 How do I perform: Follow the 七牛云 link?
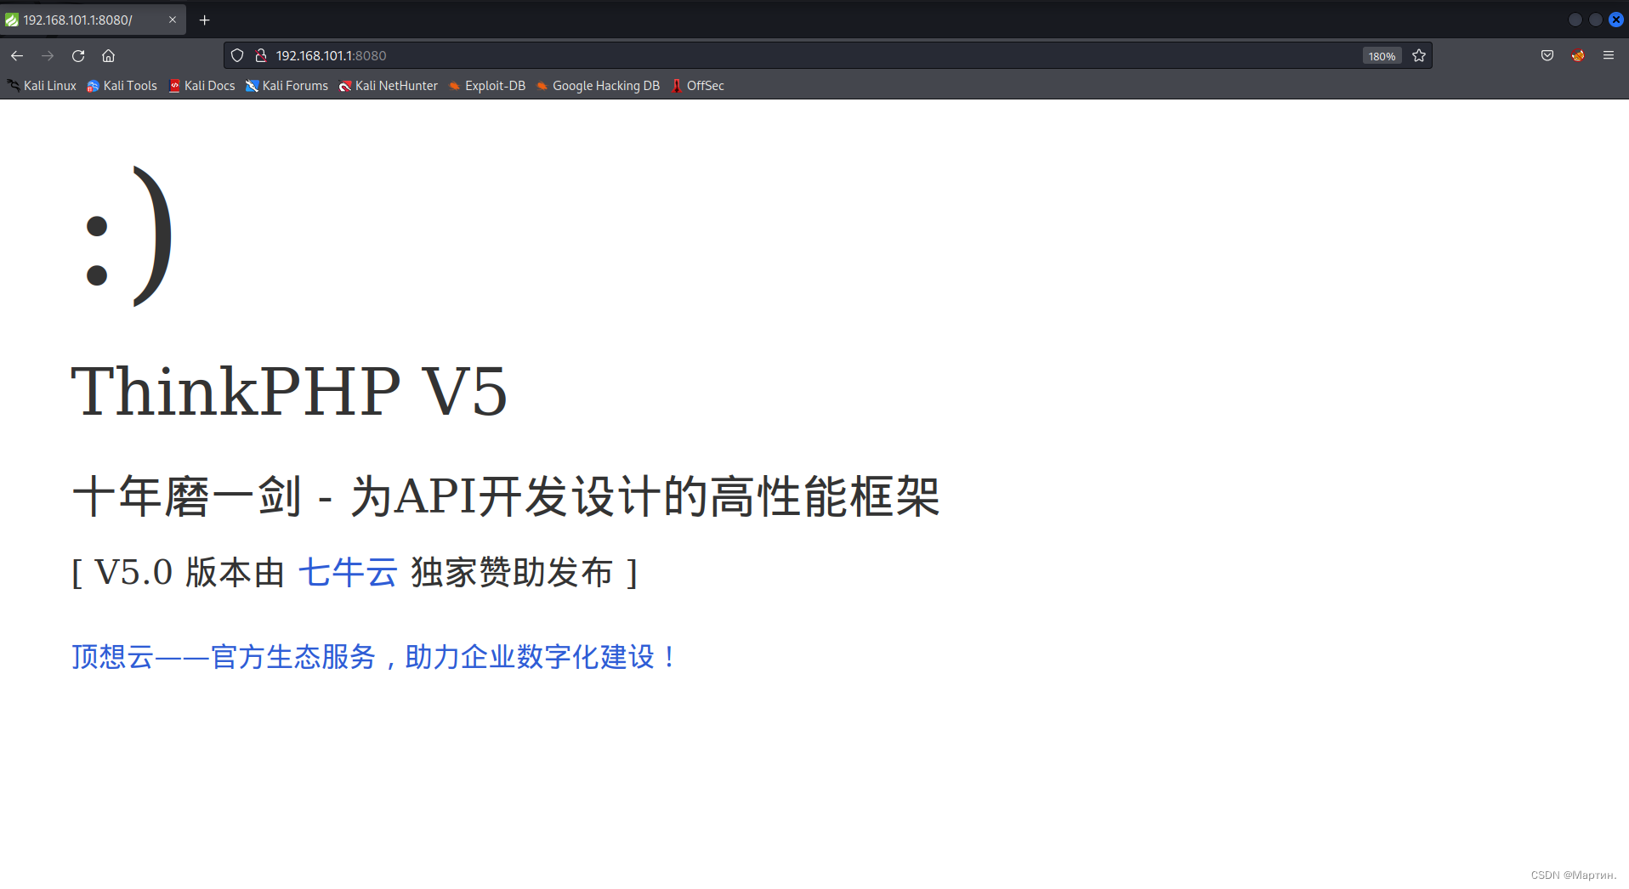348,572
